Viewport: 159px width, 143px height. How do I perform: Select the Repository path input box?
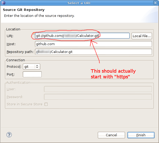pos(93,52)
